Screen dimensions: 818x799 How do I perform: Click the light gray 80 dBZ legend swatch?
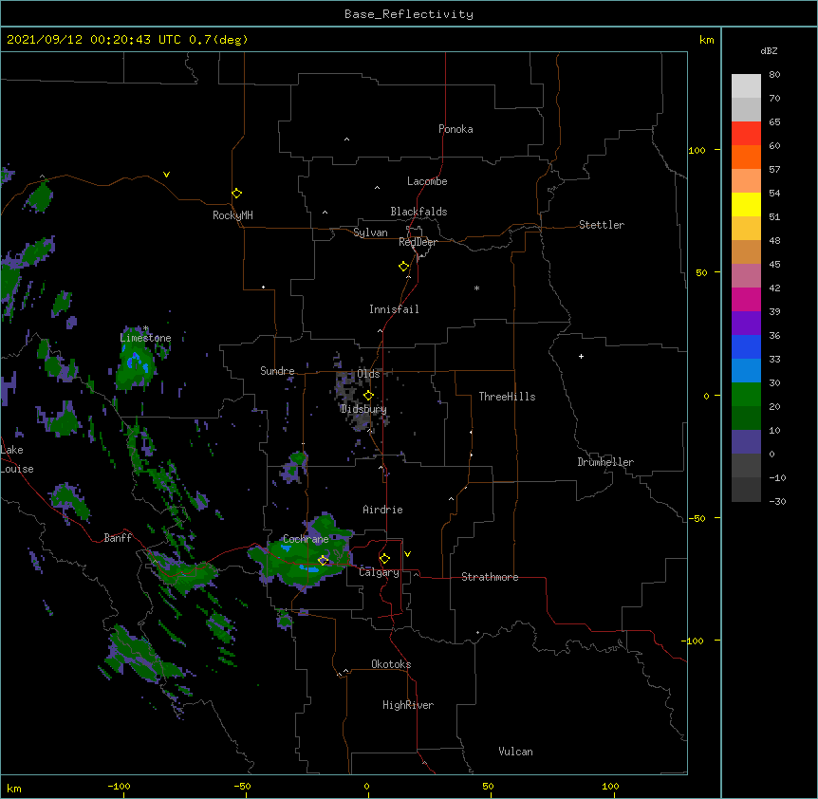pos(746,86)
